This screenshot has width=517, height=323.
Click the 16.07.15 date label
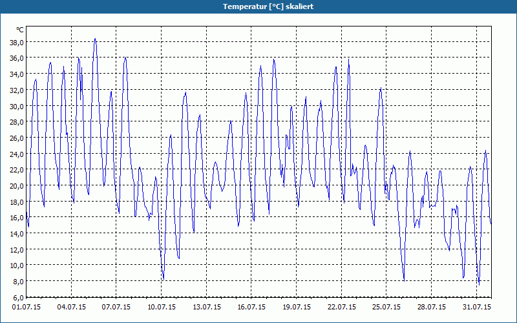click(251, 307)
